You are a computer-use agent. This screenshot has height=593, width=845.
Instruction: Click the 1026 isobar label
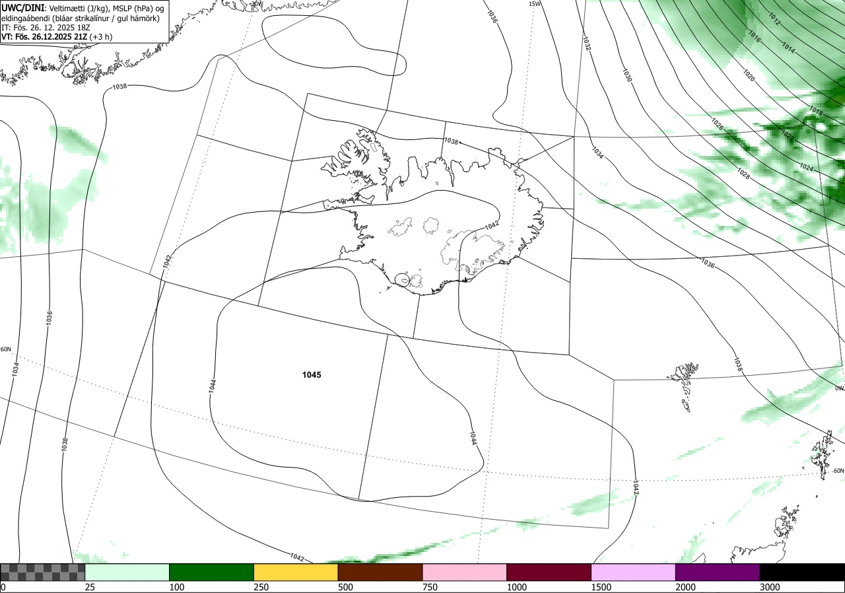tap(718, 123)
